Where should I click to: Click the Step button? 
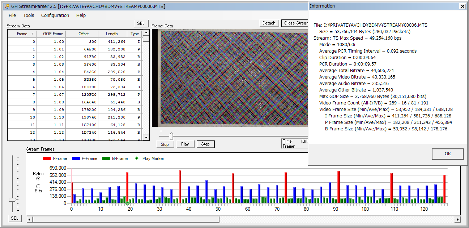point(205,144)
